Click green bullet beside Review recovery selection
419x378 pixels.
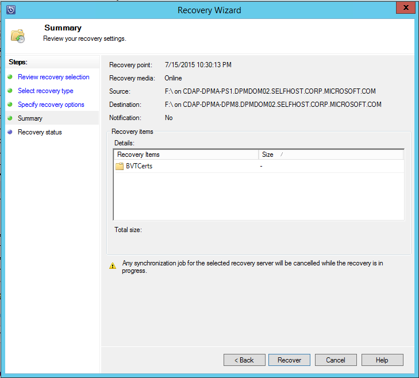click(10, 77)
